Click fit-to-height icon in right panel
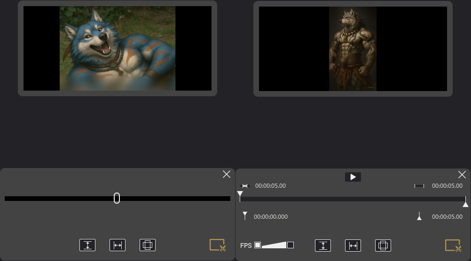Viewport: 471px width, 261px height. click(x=323, y=246)
